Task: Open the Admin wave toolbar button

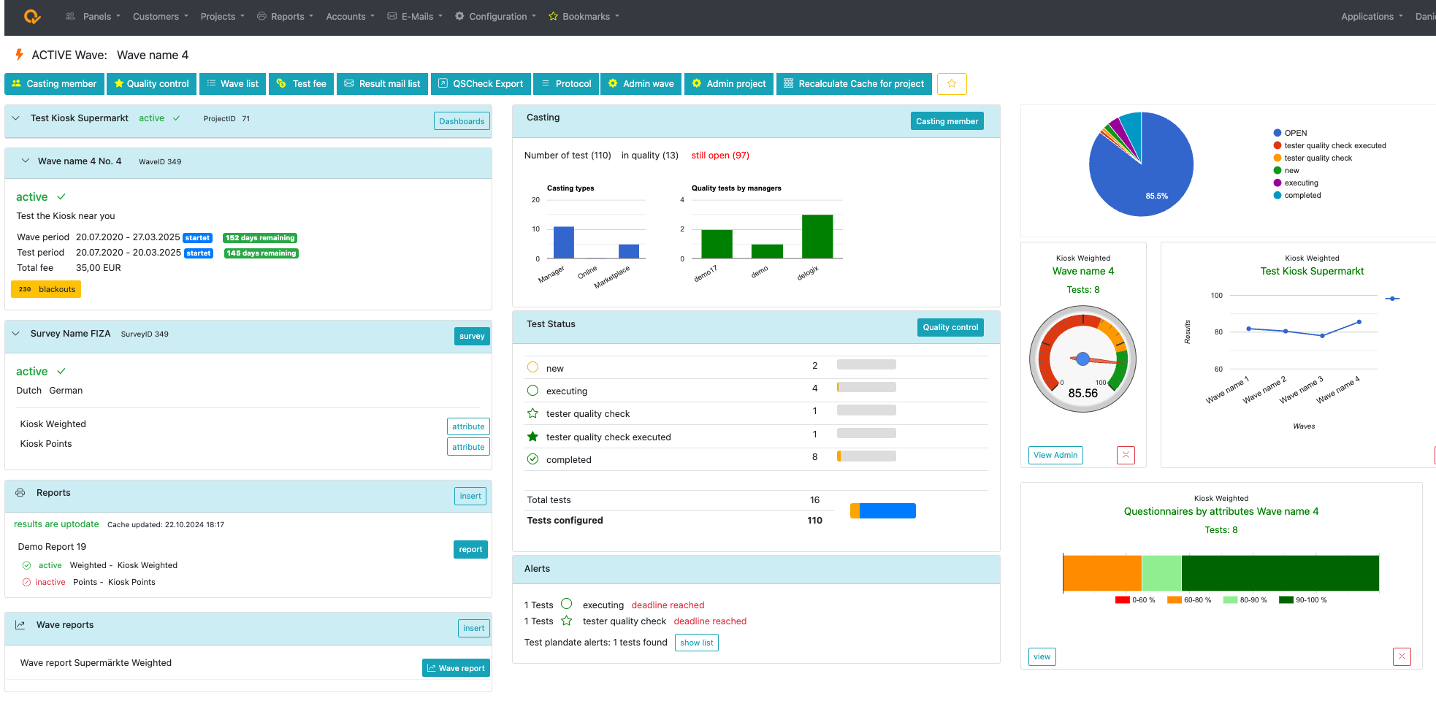Action: pyautogui.click(x=641, y=84)
